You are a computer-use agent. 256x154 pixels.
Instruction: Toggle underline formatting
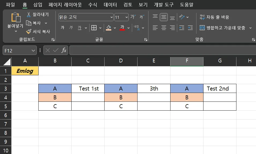click(x=80, y=28)
